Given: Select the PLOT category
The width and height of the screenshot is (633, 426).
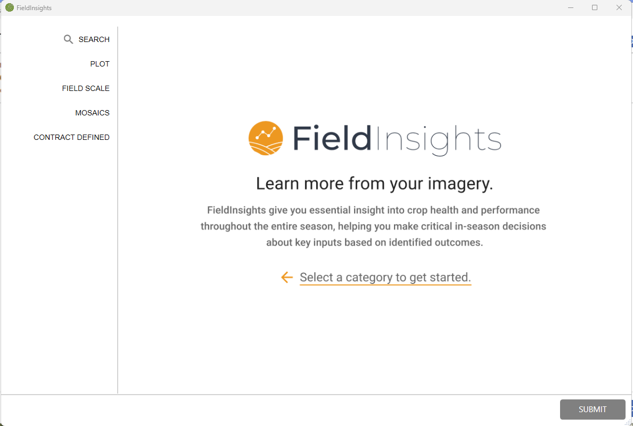Looking at the screenshot, I should click(100, 64).
